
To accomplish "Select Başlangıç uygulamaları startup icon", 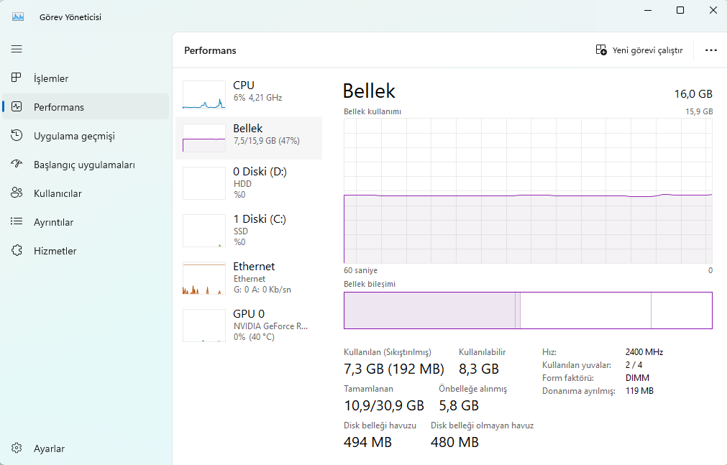I will point(17,165).
